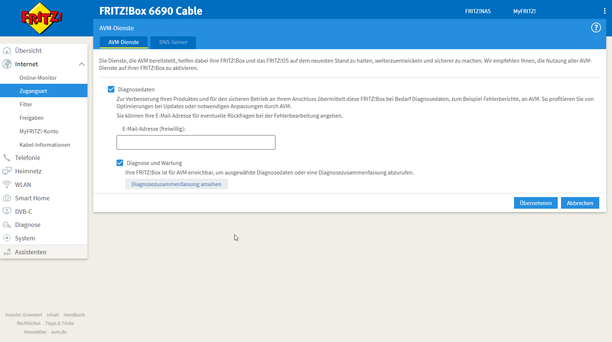Click the DVB-C monitor icon
612x342 pixels.
(x=7, y=211)
